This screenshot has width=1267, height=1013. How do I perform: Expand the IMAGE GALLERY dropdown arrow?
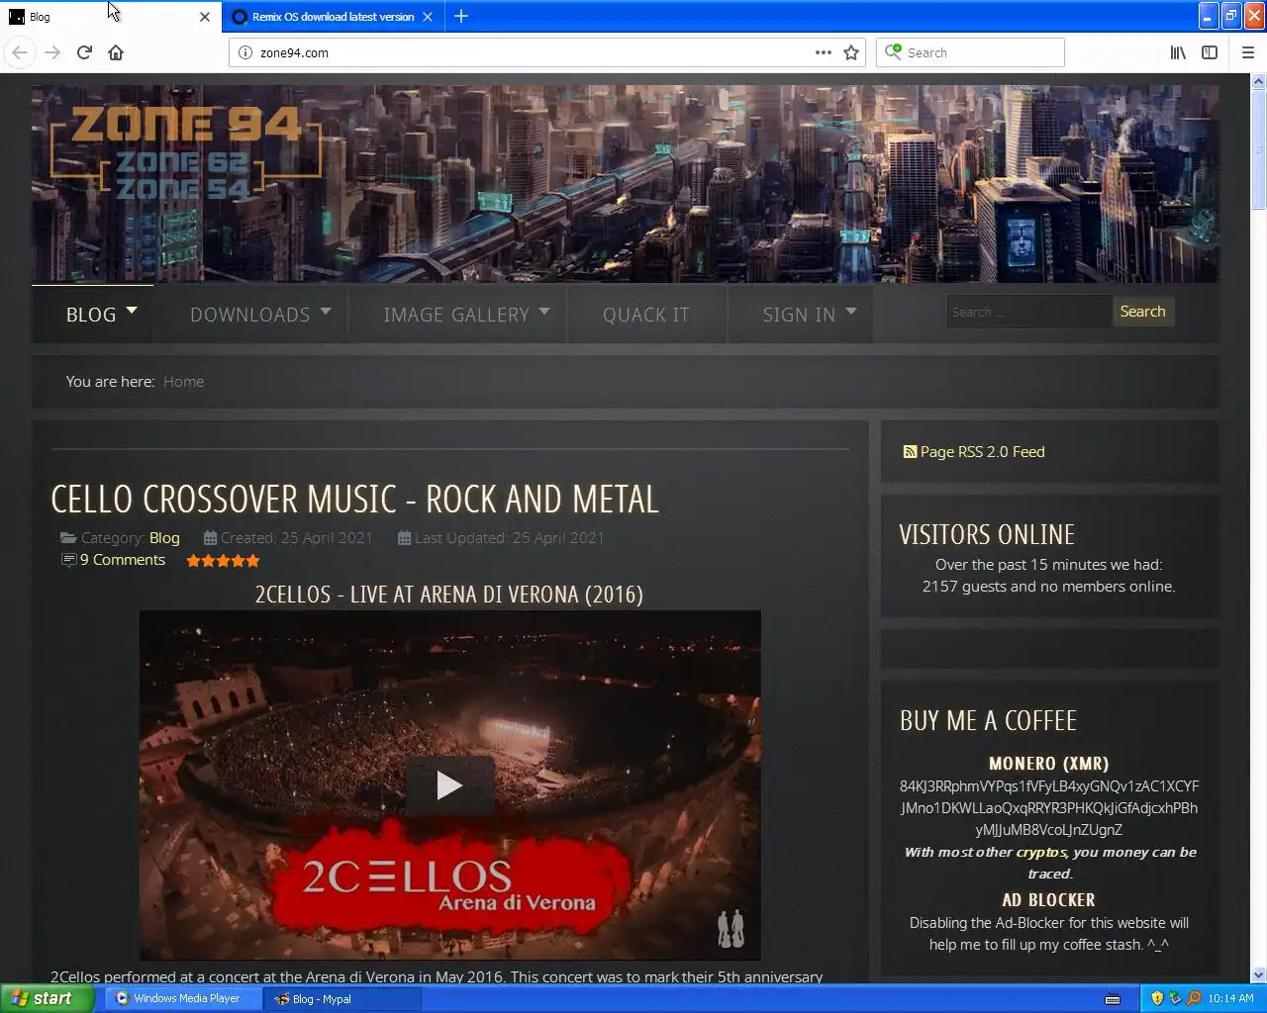point(544,311)
